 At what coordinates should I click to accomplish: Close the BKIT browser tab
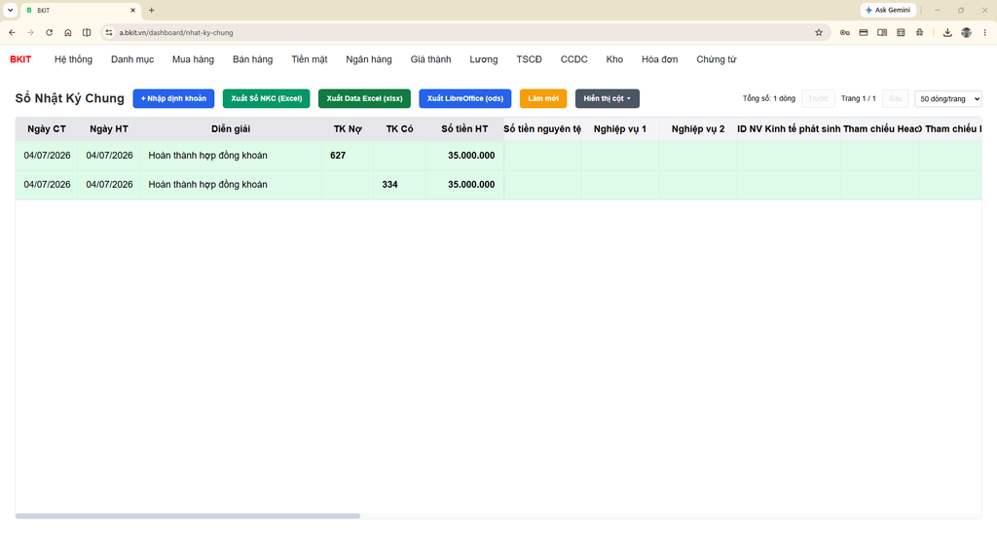(x=132, y=10)
